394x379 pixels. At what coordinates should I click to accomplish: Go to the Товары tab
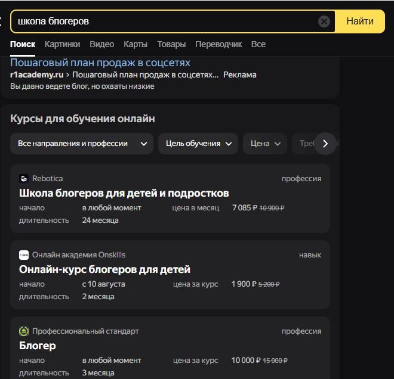pyautogui.click(x=171, y=44)
